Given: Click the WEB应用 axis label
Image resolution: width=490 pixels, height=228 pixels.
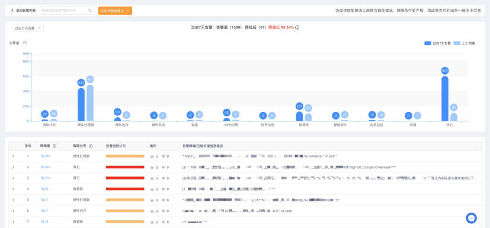Looking at the screenshot, I should tap(231, 125).
